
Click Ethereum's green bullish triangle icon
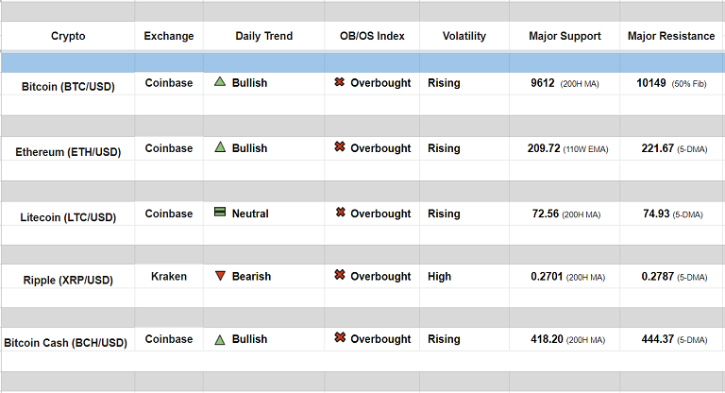click(x=220, y=147)
